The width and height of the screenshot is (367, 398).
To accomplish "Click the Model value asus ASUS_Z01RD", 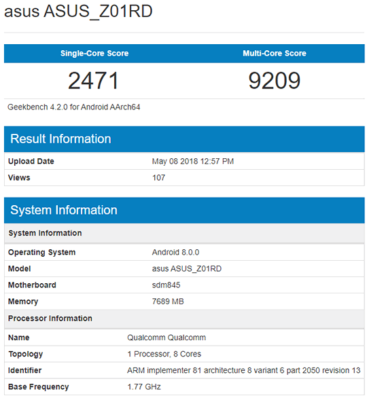I will [x=187, y=269].
